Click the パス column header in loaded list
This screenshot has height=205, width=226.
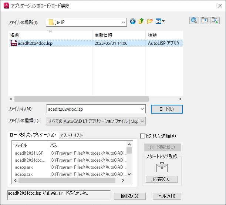point(87,145)
